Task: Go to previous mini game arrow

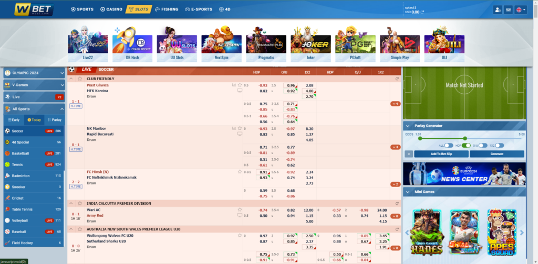Action: click(407, 233)
